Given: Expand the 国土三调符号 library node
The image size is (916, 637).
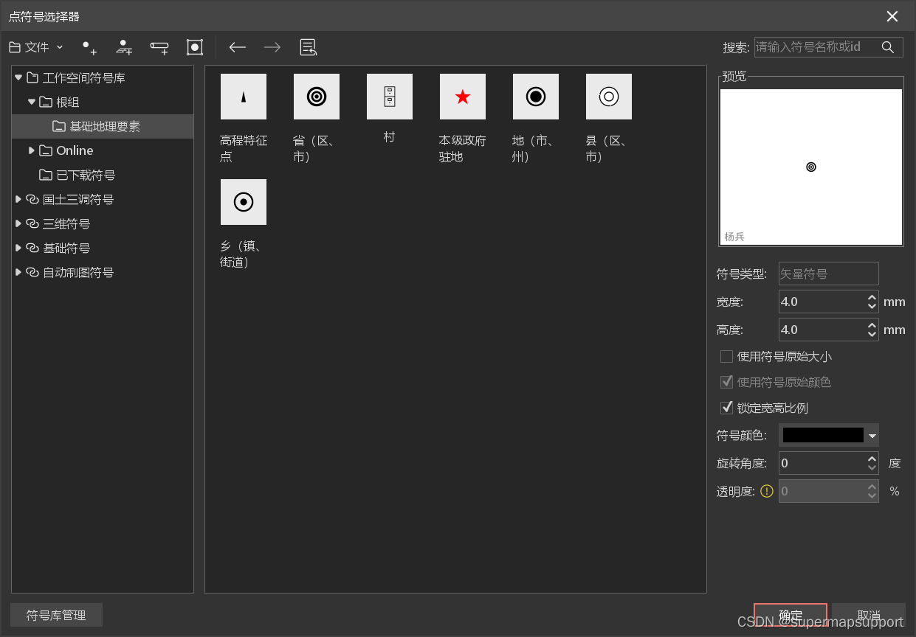Looking at the screenshot, I should coord(18,199).
